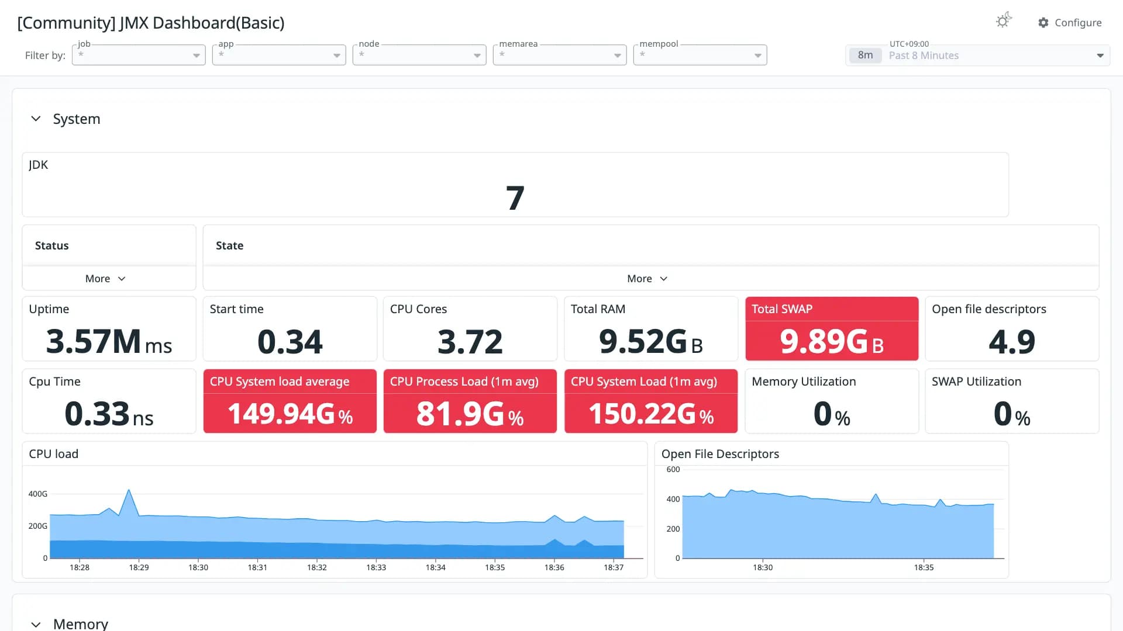This screenshot has width=1123, height=631.
Task: Click the System section heading
Action: click(x=77, y=119)
